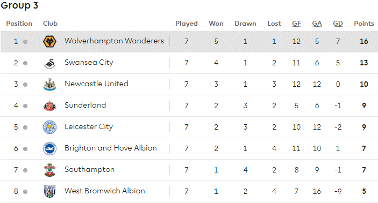Click the GF column header abbreviation

[296, 24]
